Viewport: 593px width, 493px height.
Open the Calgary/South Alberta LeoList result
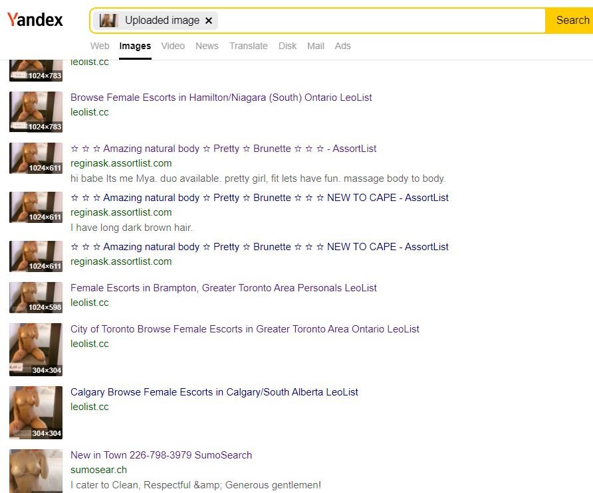click(214, 392)
